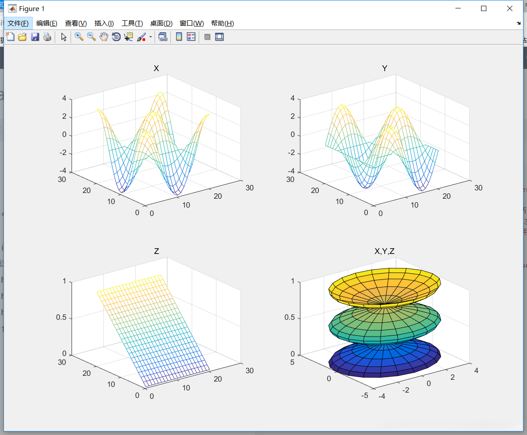Select the Zoom Out magnifier tool
The height and width of the screenshot is (435, 527).
pos(91,37)
